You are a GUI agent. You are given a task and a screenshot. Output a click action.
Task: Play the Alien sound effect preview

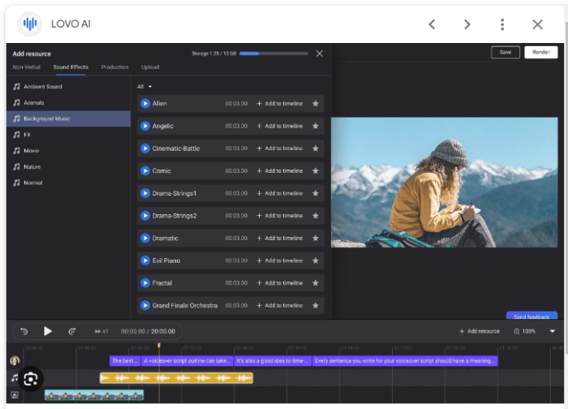145,104
